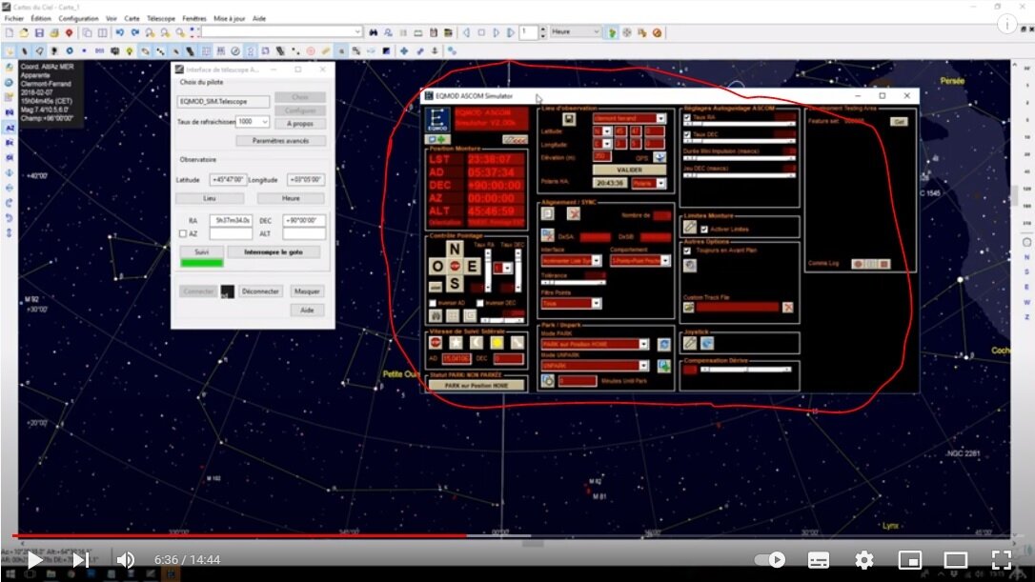Click the floppy save icon in Lieu d'observation
The height and width of the screenshot is (582, 1035).
568,119
